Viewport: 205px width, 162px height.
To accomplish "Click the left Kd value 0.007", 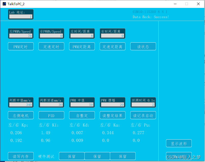I will (x=78, y=133).
